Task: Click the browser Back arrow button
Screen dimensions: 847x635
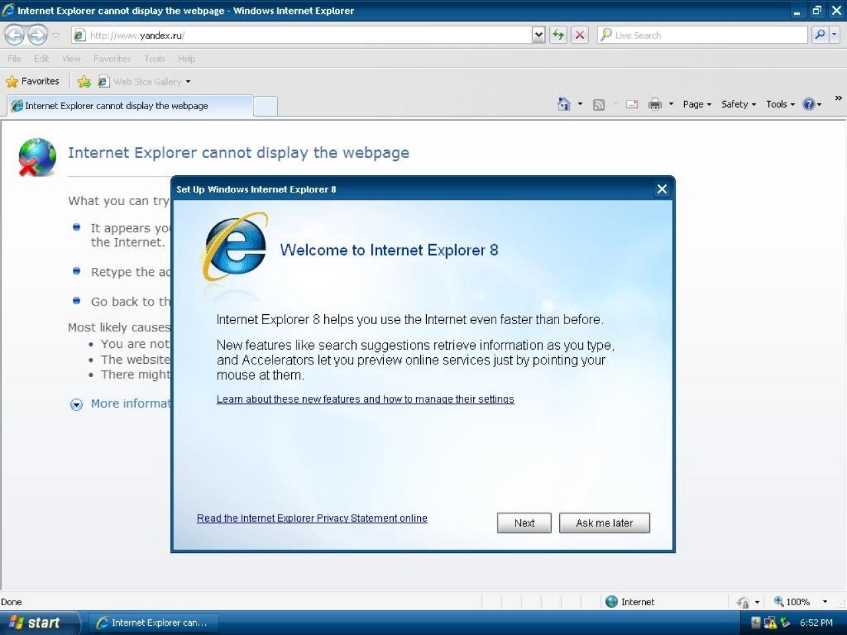Action: [x=15, y=34]
